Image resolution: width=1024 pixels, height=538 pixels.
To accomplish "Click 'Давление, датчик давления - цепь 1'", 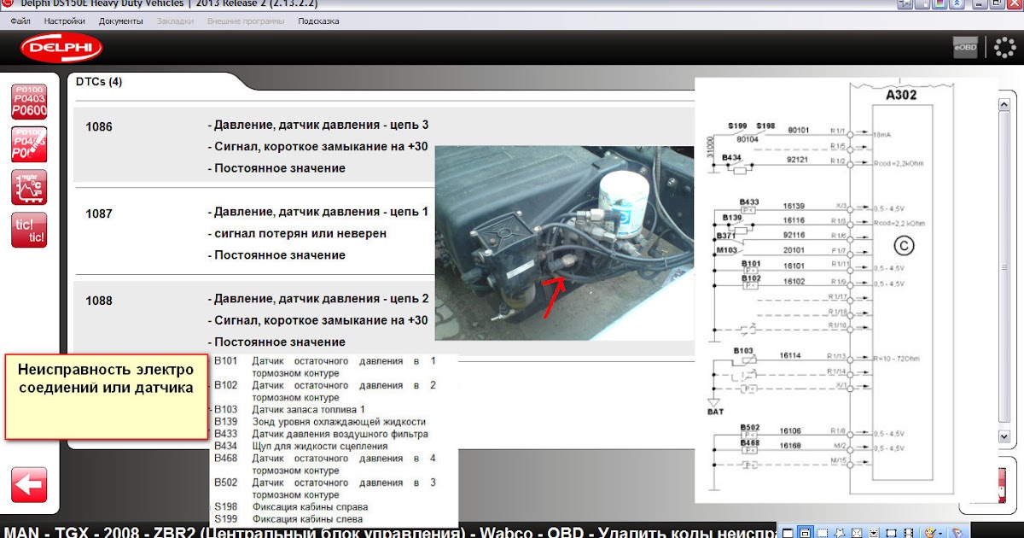I will coord(318,212).
